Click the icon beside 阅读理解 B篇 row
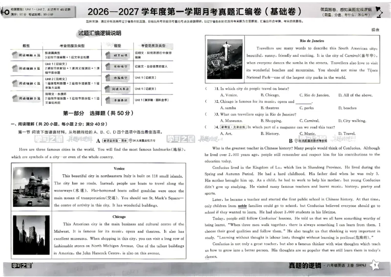The image size is (391, 277). 15,68
